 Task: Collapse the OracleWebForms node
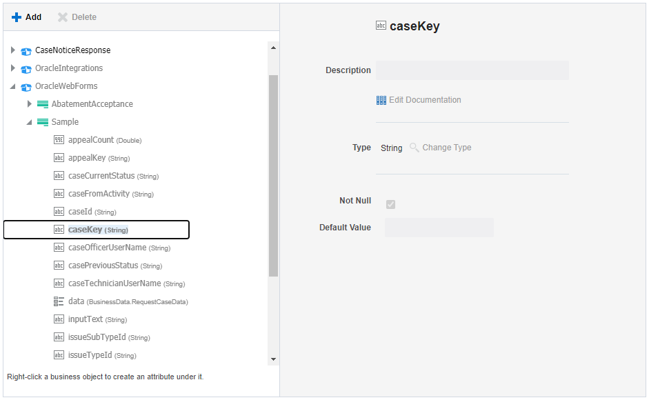tap(13, 86)
